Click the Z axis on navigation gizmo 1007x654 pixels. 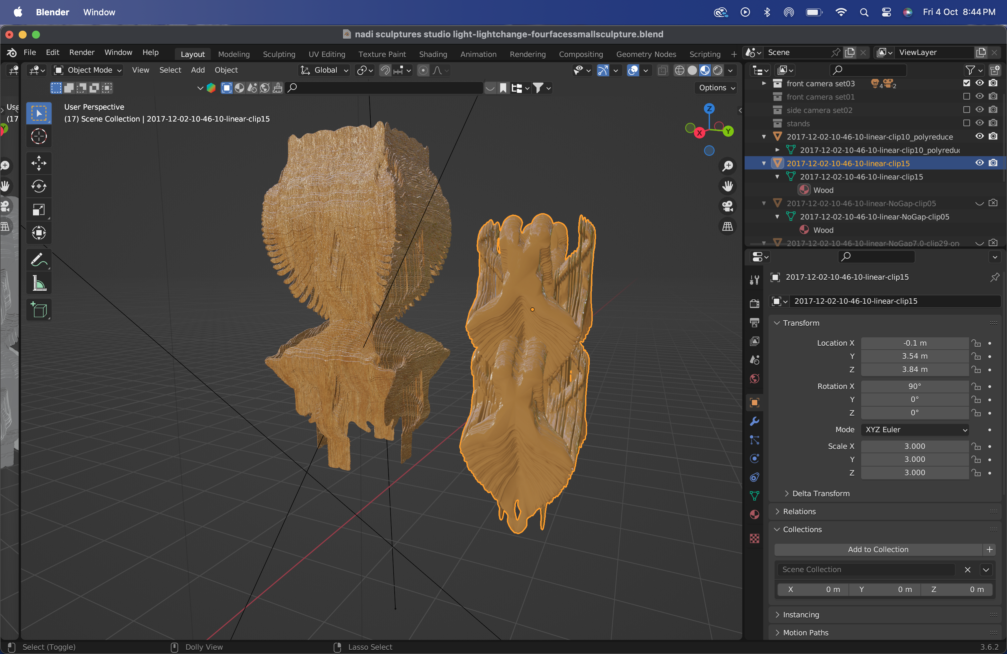click(710, 109)
